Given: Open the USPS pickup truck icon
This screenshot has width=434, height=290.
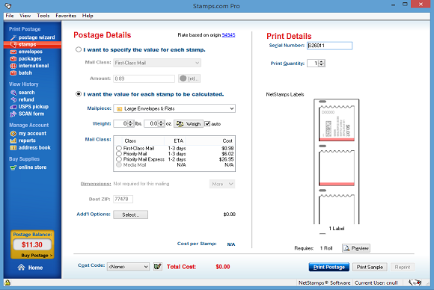Looking at the screenshot, I should (13, 107).
